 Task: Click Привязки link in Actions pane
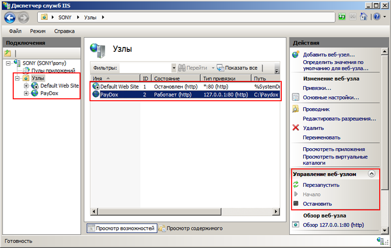pyautogui.click(x=317, y=88)
